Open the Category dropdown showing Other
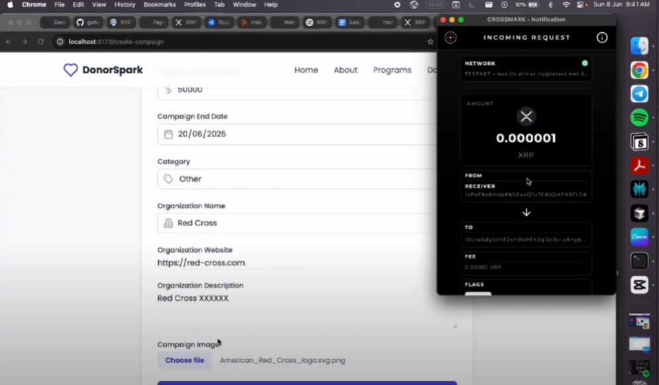The height and width of the screenshot is (385, 659). (297, 179)
